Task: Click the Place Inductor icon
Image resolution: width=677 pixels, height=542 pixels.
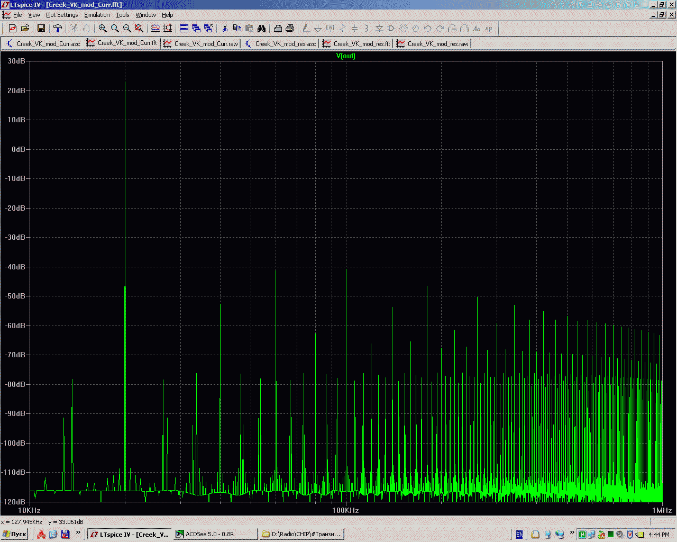Action: coord(367,28)
